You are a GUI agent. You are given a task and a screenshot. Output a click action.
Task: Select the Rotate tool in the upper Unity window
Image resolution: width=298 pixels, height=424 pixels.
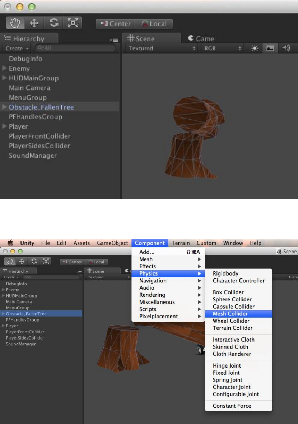click(53, 23)
